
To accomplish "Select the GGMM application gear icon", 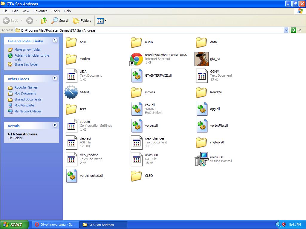I will [71, 92].
